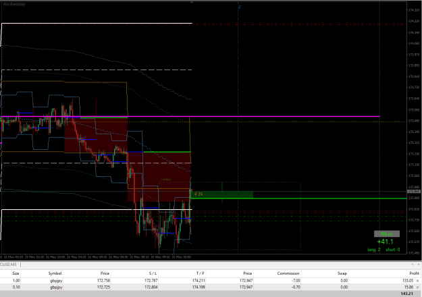Sort by Profit column header
This screenshot has width=422, height=297.
414,273
